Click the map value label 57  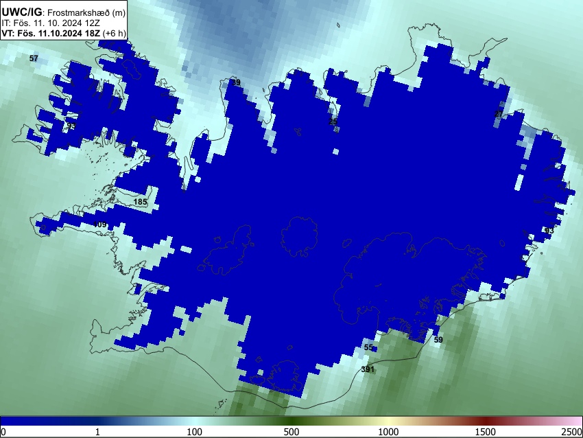tap(34, 58)
